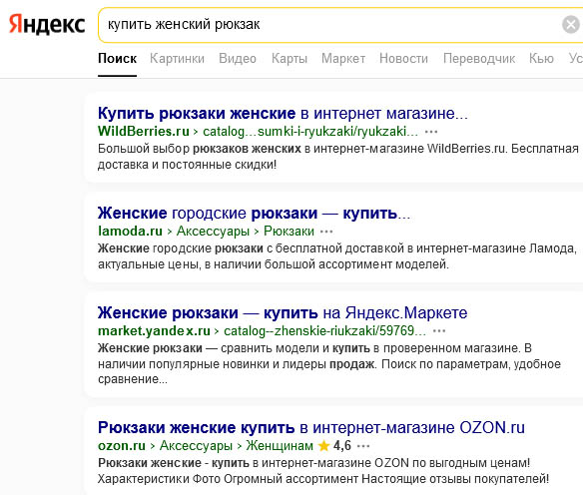Image resolution: width=583 pixels, height=495 pixels.
Task: Switch to the Переводчик tab
Action: click(x=479, y=59)
